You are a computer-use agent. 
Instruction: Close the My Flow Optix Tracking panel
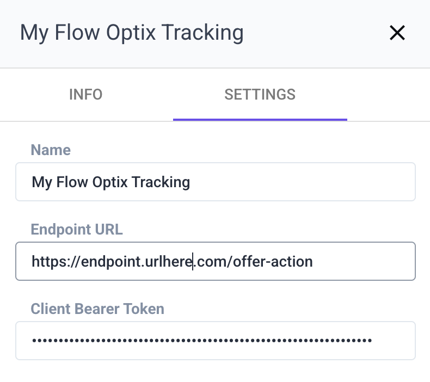tap(397, 33)
